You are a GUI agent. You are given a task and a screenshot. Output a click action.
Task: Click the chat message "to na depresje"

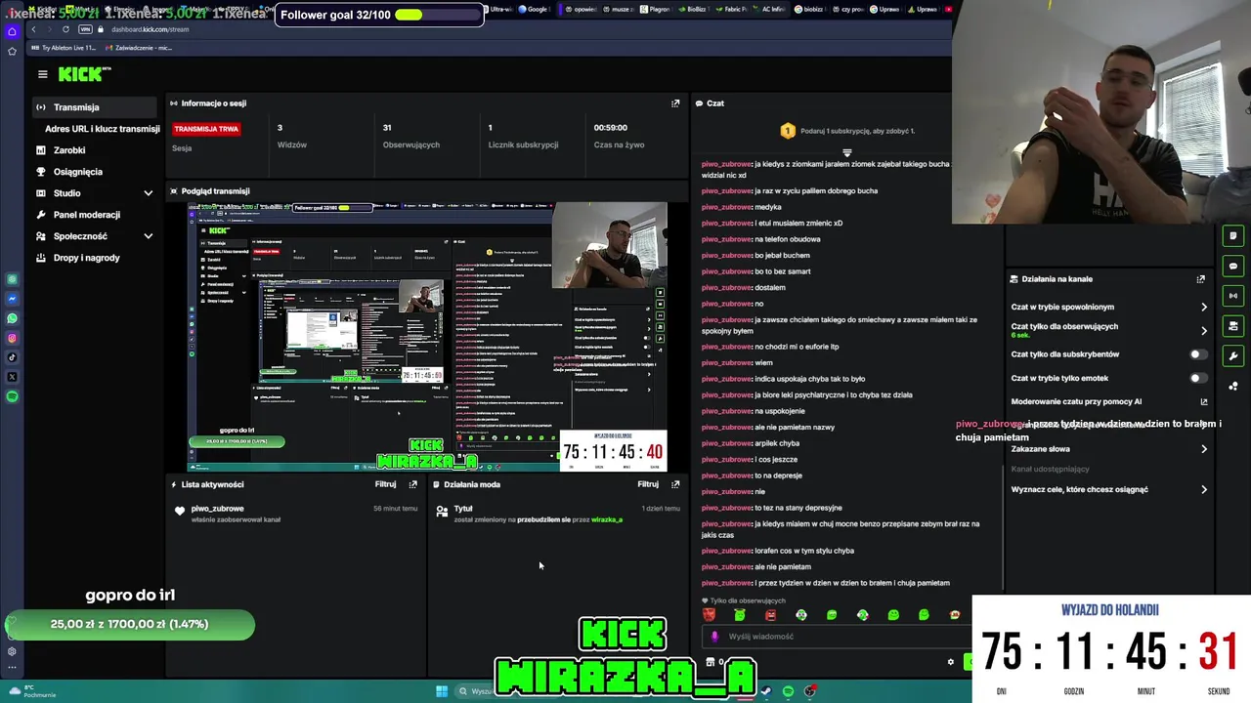tap(778, 476)
